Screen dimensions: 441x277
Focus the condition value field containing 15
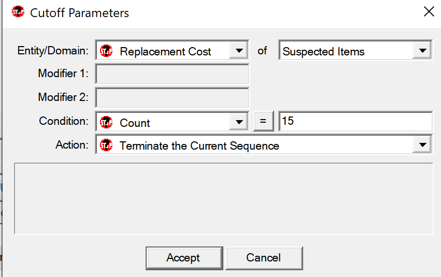(x=355, y=122)
